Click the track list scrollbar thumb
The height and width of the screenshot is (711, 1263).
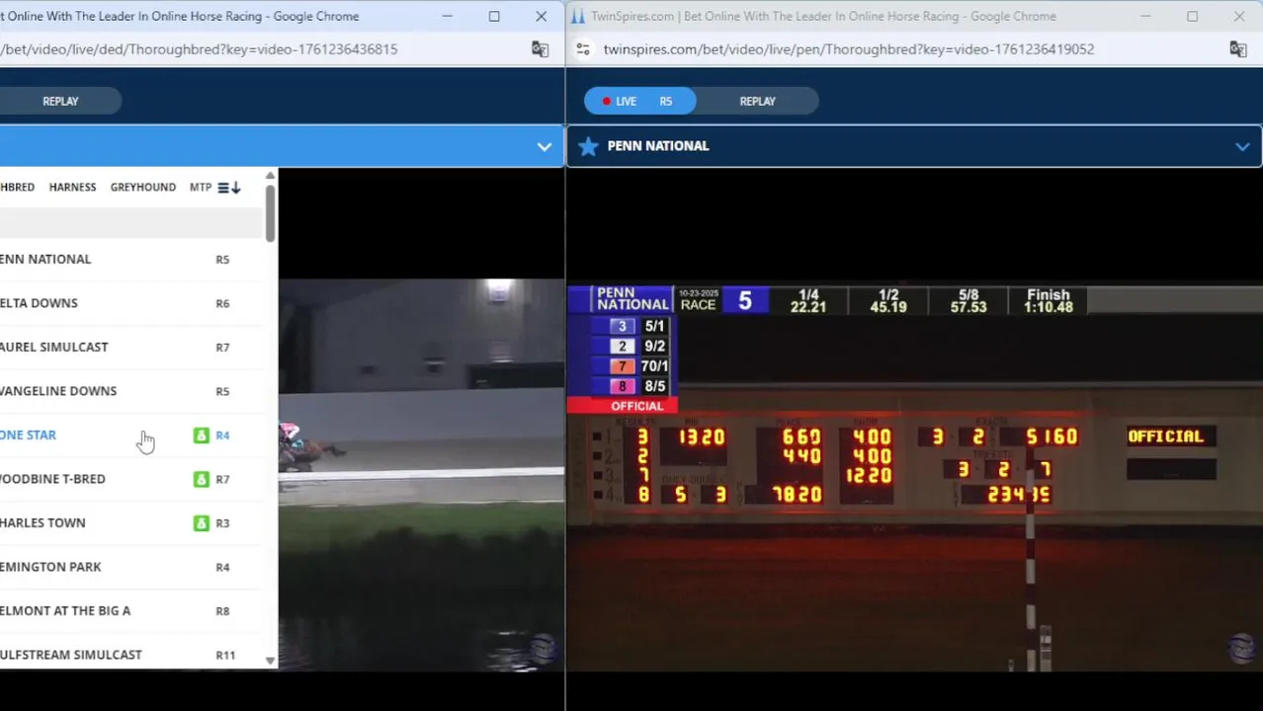(271, 212)
